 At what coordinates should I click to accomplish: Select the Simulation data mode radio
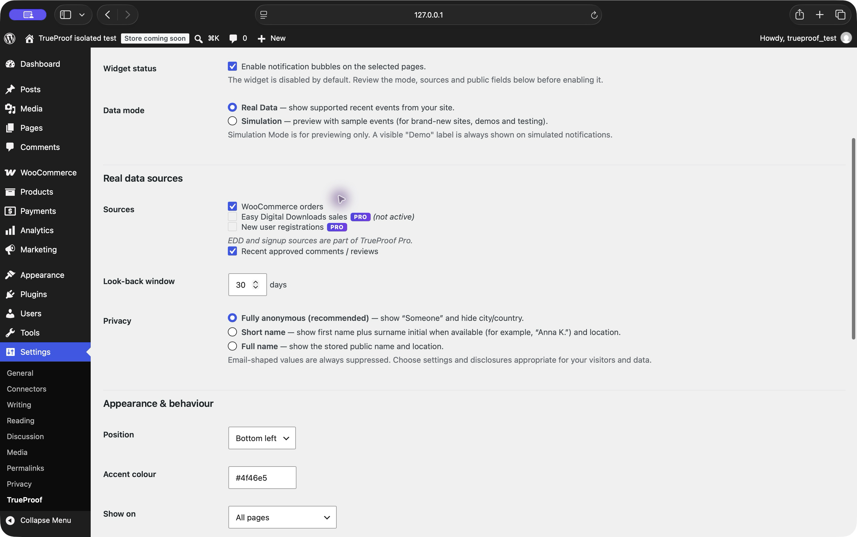232,121
